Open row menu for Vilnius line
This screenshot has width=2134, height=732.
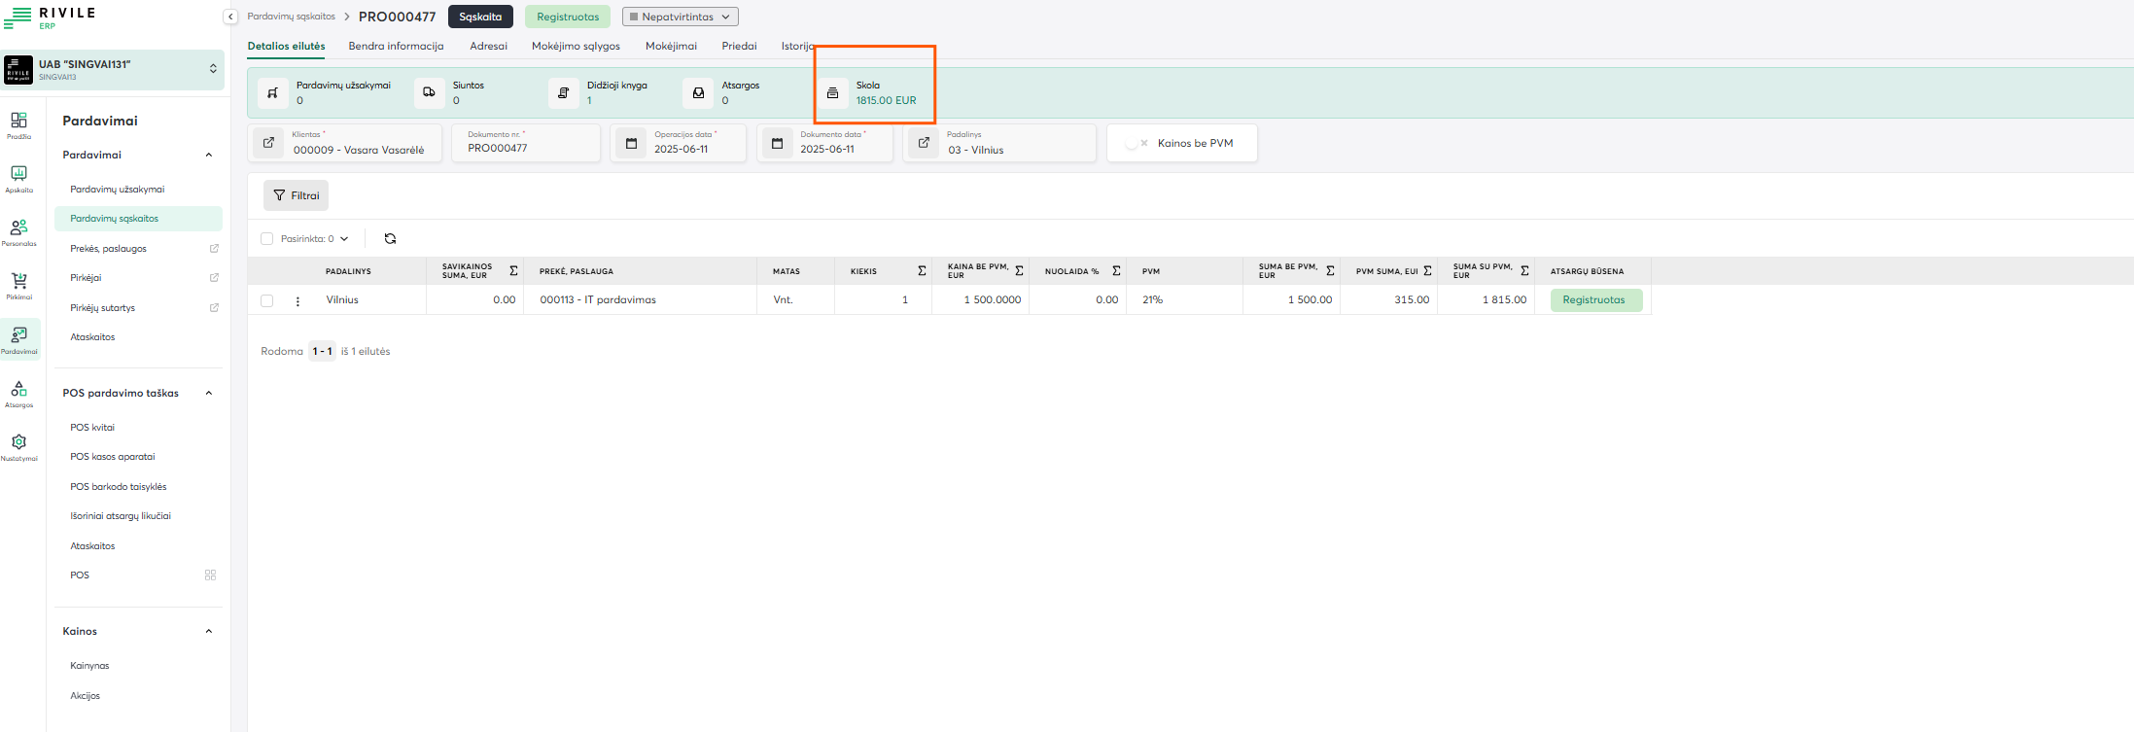(297, 300)
